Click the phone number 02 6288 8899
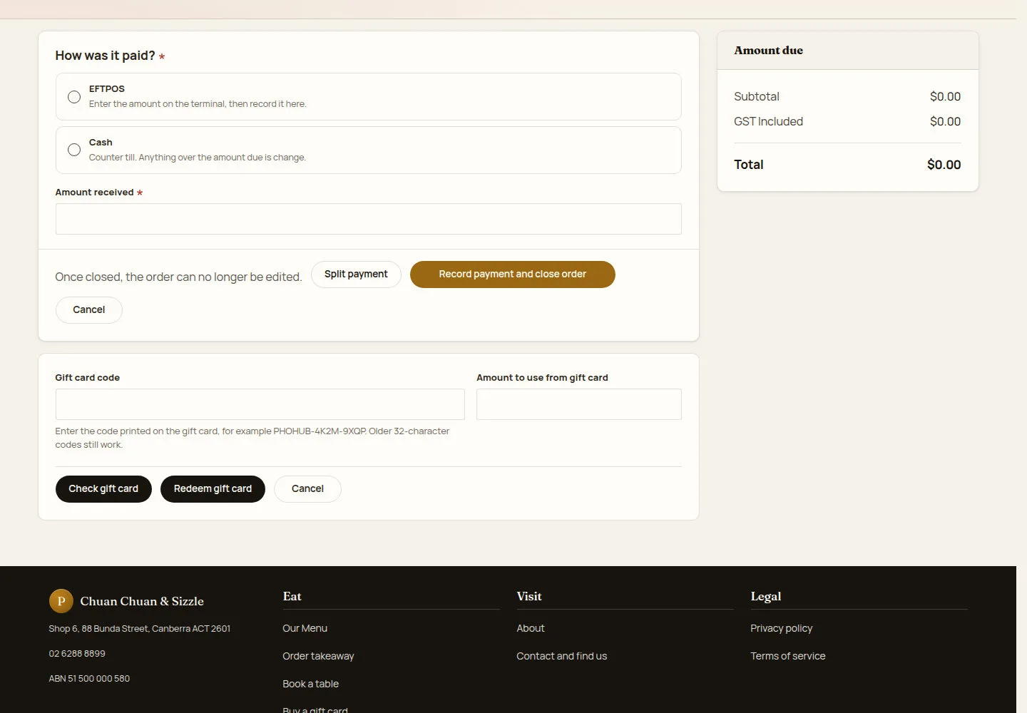 pyautogui.click(x=77, y=654)
